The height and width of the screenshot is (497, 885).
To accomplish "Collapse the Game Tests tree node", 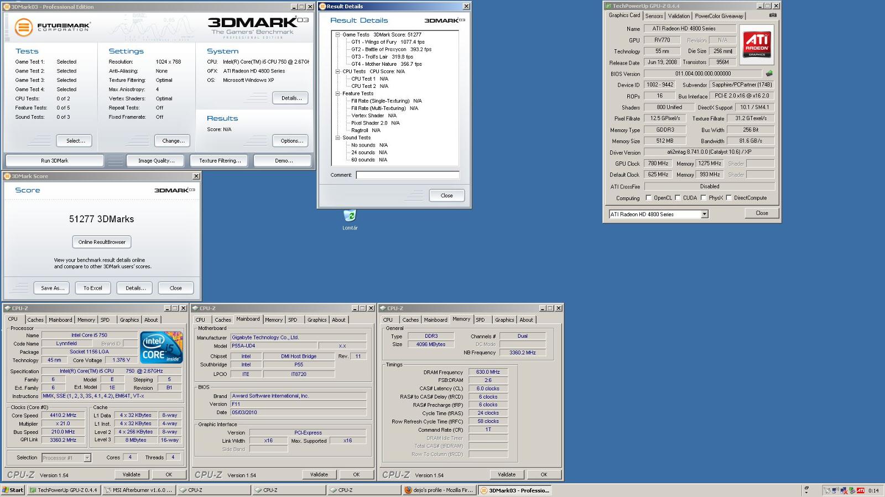I will click(x=337, y=35).
